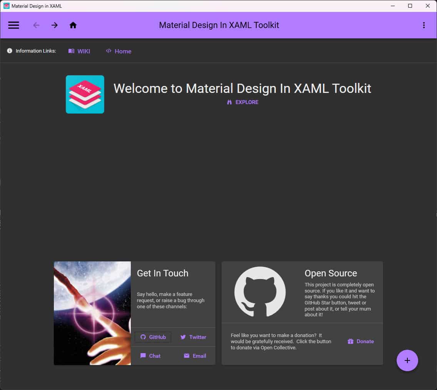
Task: Click the EXPLORE button
Action: 242,102
